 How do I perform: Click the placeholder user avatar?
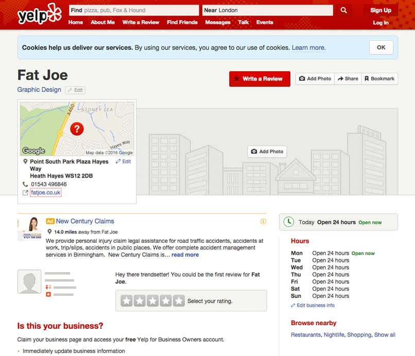(29, 282)
